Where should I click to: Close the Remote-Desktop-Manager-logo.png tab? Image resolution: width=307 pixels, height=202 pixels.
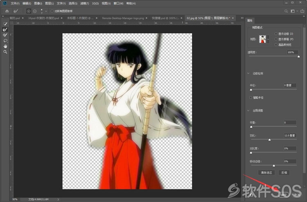tap(147, 18)
